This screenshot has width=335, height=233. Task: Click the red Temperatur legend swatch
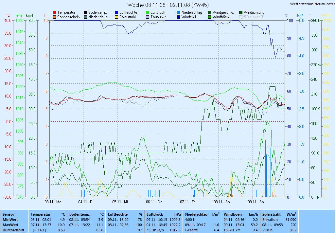[54, 12]
